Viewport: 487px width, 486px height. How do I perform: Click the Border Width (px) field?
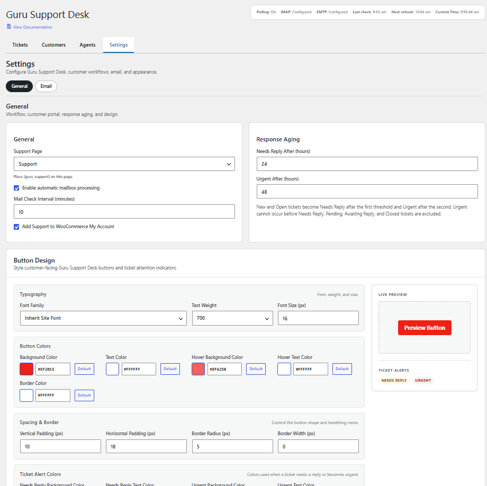tap(318, 446)
